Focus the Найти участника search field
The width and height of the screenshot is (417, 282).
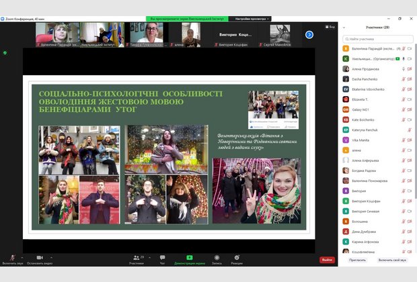377,40
